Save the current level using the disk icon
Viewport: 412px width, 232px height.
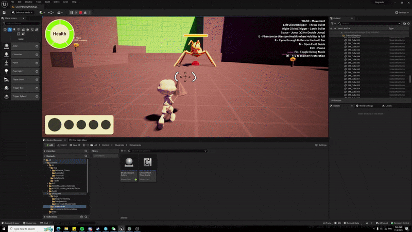(x=4, y=12)
